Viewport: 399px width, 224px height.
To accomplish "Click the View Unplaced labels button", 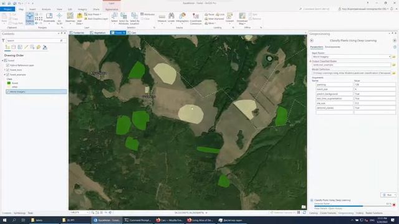I will click(x=214, y=19).
